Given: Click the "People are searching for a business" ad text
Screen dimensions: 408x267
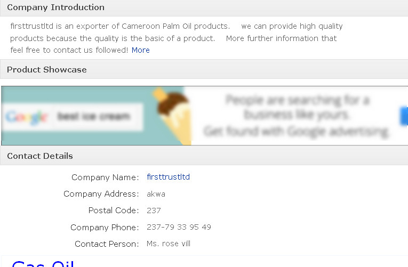Looking at the screenshot, I should coord(297,107).
